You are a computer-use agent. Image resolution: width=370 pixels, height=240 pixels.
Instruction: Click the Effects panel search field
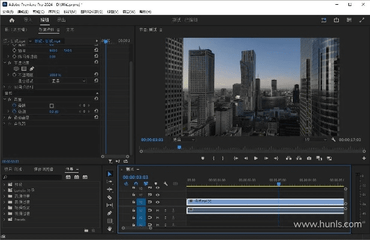[32, 177]
